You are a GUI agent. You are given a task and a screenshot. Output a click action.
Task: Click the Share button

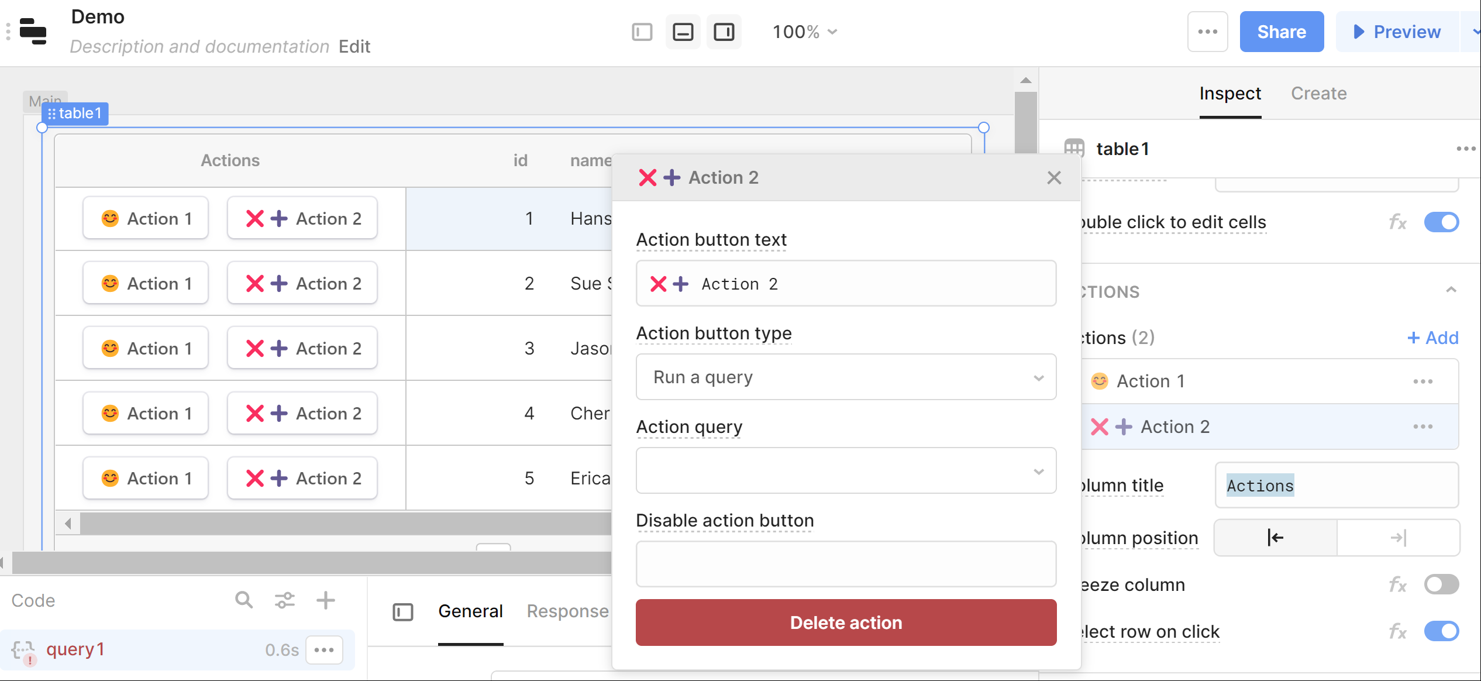[1281, 32]
